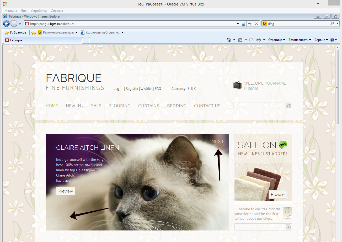Image resolution: width=342 pixels, height=242 pixels.
Task: Click the newsletter email input field
Action: (x=260, y=227)
